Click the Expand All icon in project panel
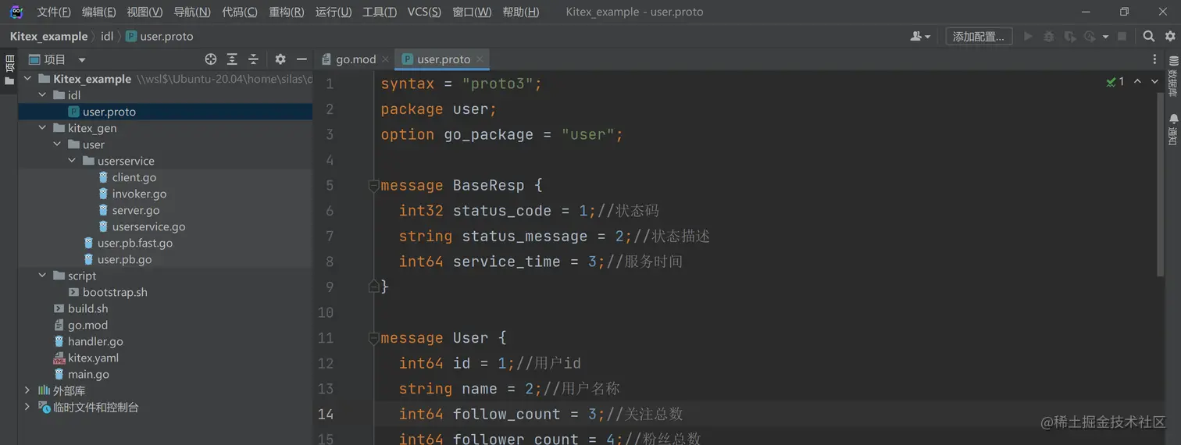Screen dimensions: 1181x445 point(232,59)
